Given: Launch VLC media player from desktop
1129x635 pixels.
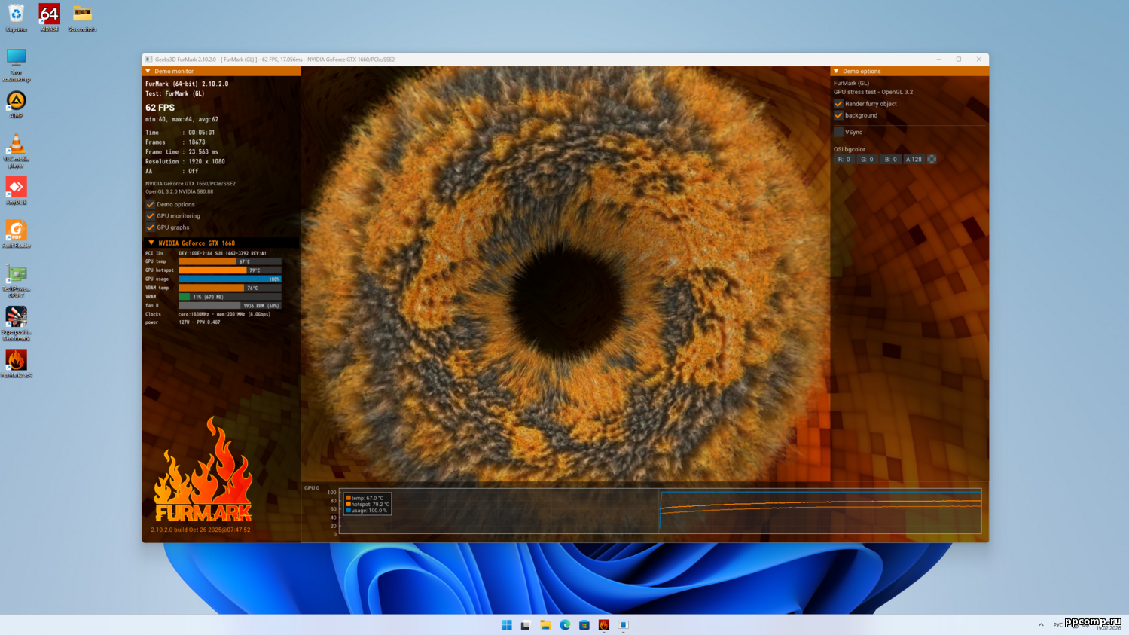Looking at the screenshot, I should pyautogui.click(x=16, y=145).
